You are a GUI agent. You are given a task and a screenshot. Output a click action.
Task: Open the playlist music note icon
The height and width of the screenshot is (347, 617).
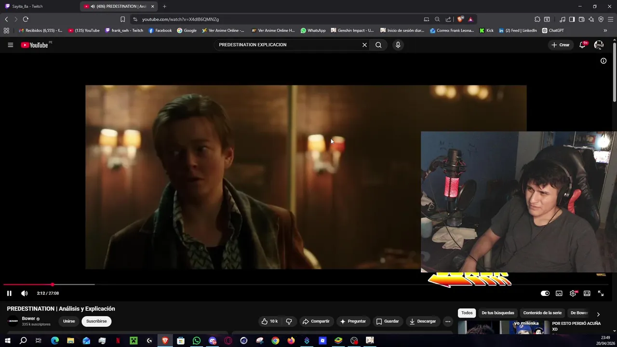pos(563,19)
